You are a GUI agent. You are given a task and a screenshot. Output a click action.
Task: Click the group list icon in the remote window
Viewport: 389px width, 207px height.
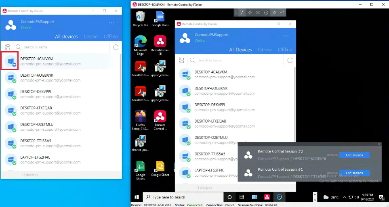point(182,60)
